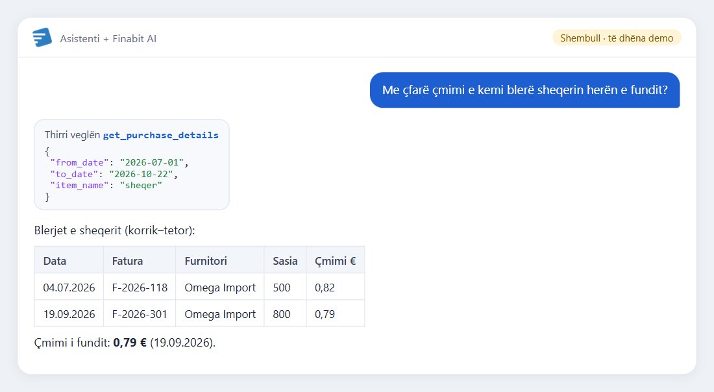Select the price cell 0,79 in table
Viewport: 714px width, 392px height.
tap(336, 313)
